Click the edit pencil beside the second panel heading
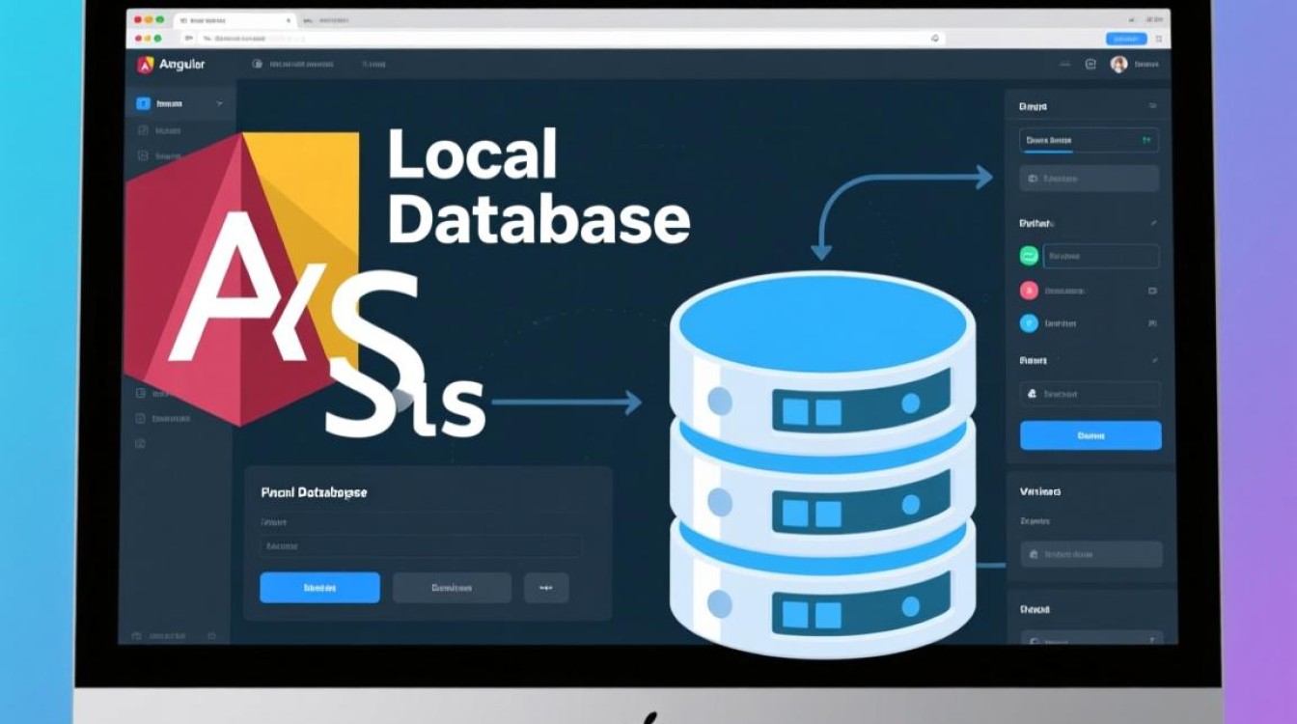Viewport: 1297px width, 724px height. point(1153,223)
